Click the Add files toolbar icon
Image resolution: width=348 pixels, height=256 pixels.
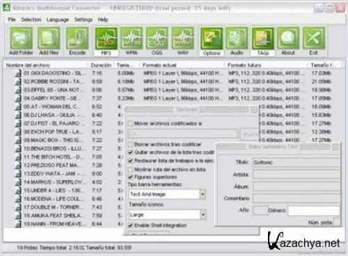pyautogui.click(x=49, y=41)
